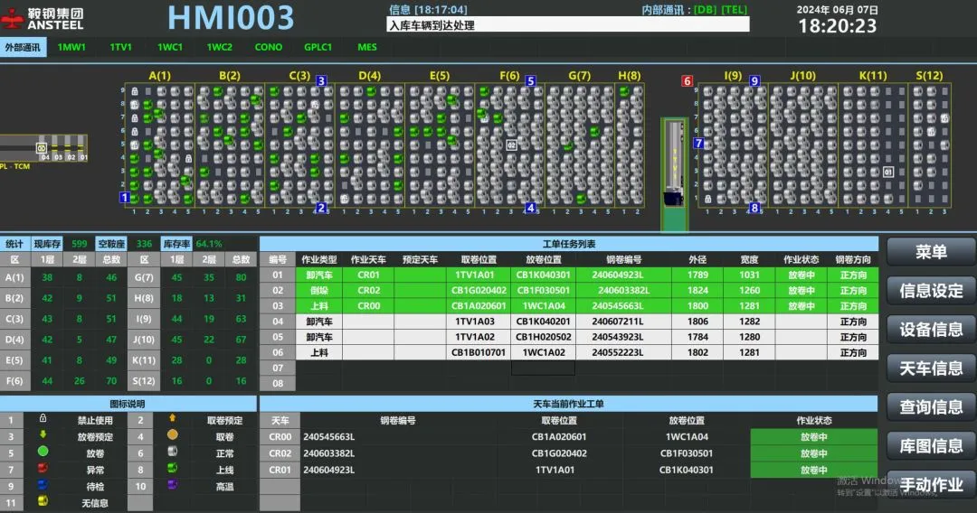Click the red number 6 marker
The image size is (977, 513).
pyautogui.click(x=687, y=81)
